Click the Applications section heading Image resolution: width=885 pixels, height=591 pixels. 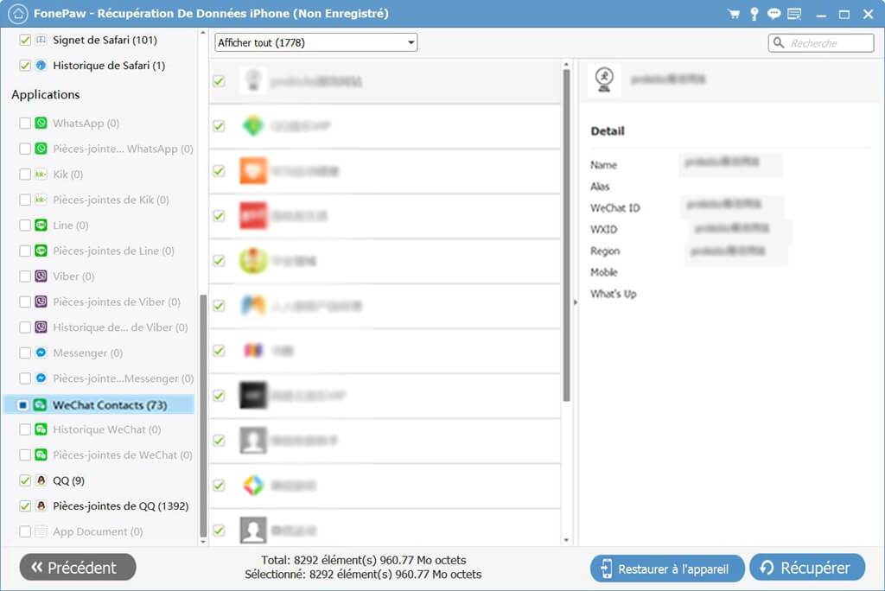tap(46, 94)
